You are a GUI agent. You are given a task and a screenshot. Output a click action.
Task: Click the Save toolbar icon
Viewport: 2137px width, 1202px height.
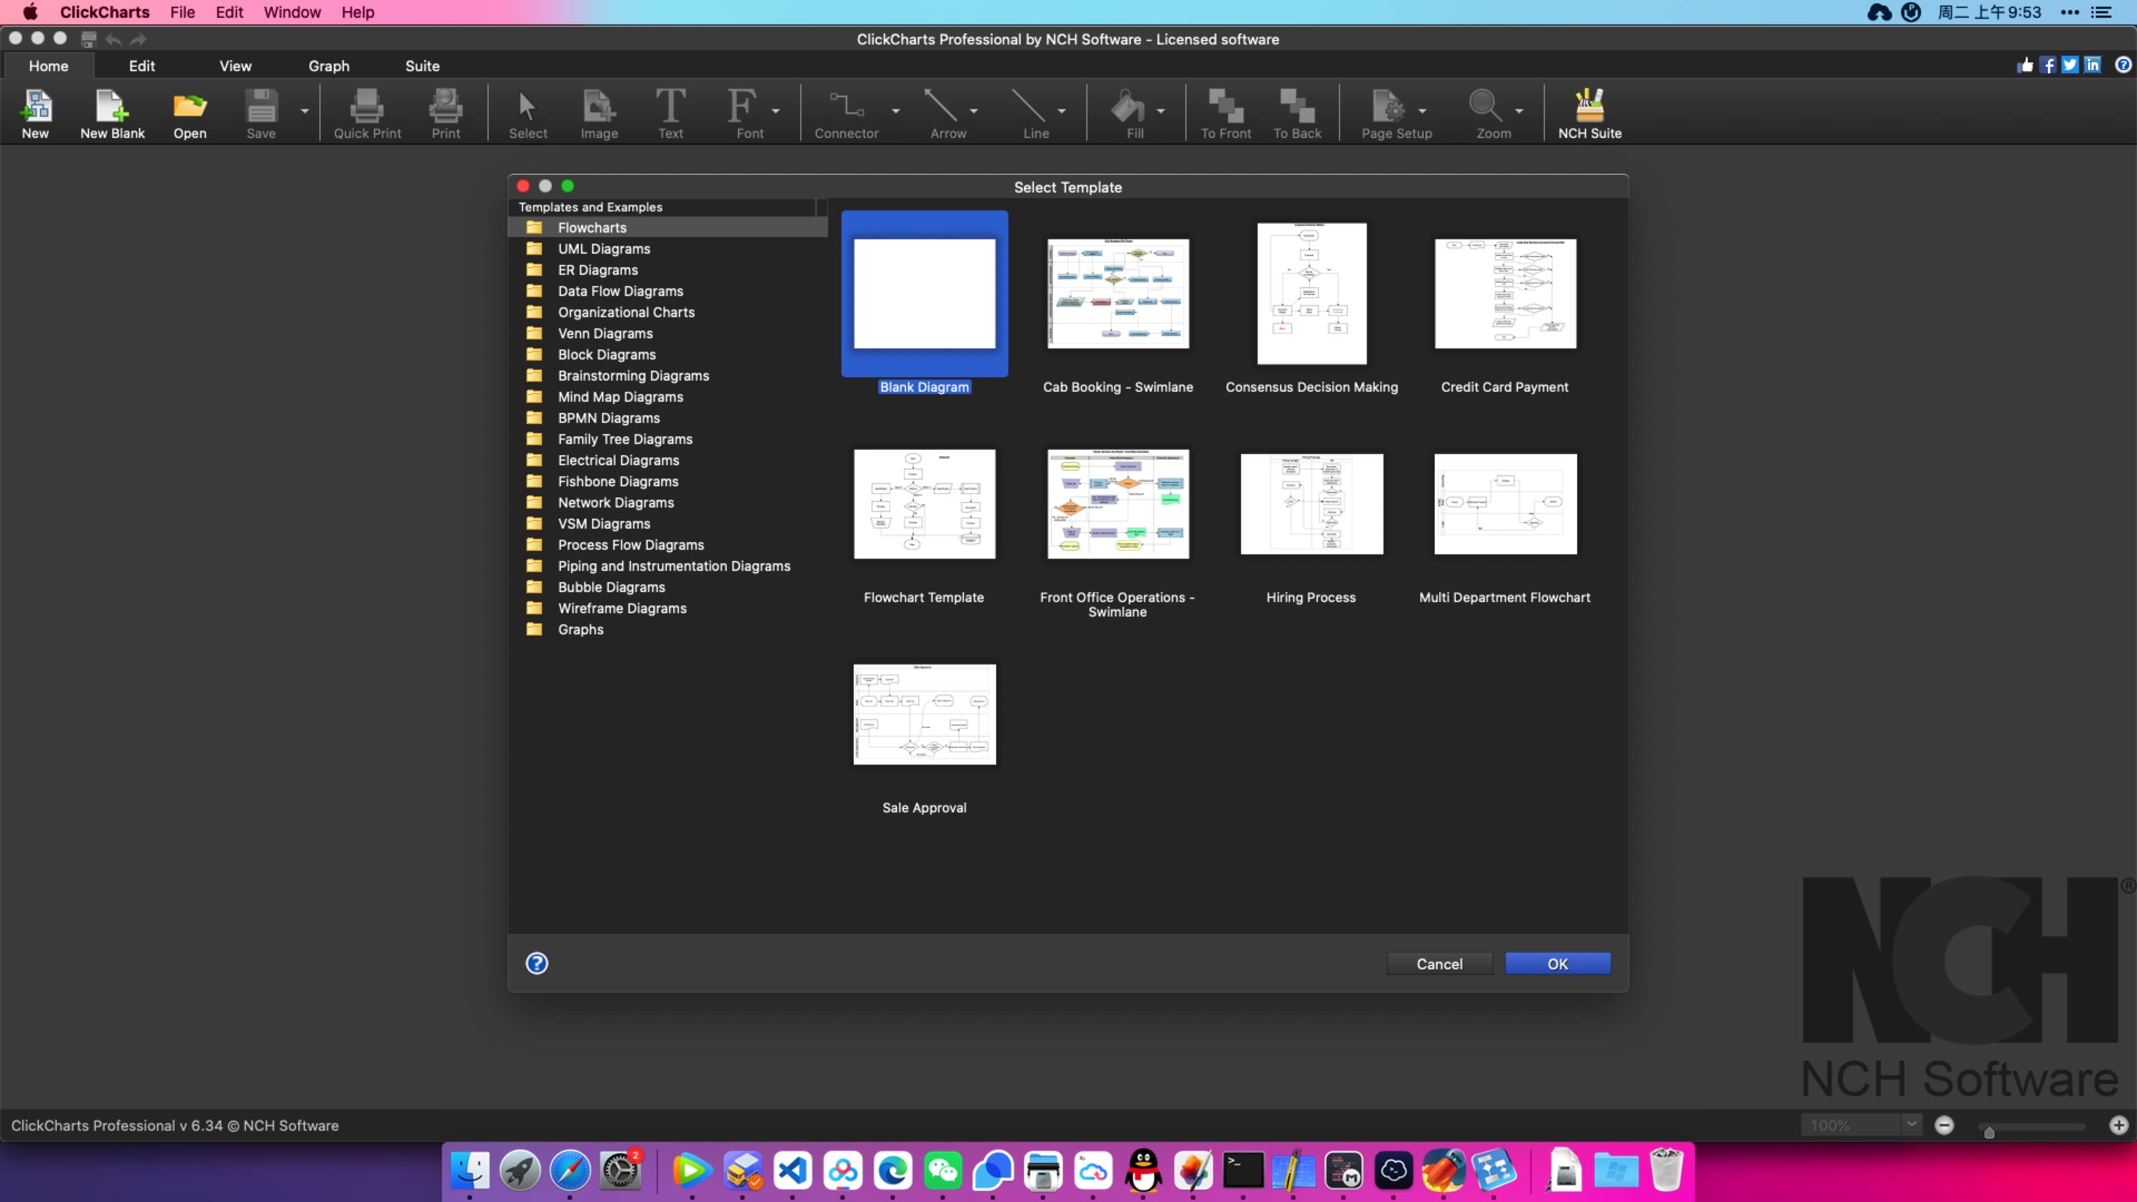coord(260,113)
